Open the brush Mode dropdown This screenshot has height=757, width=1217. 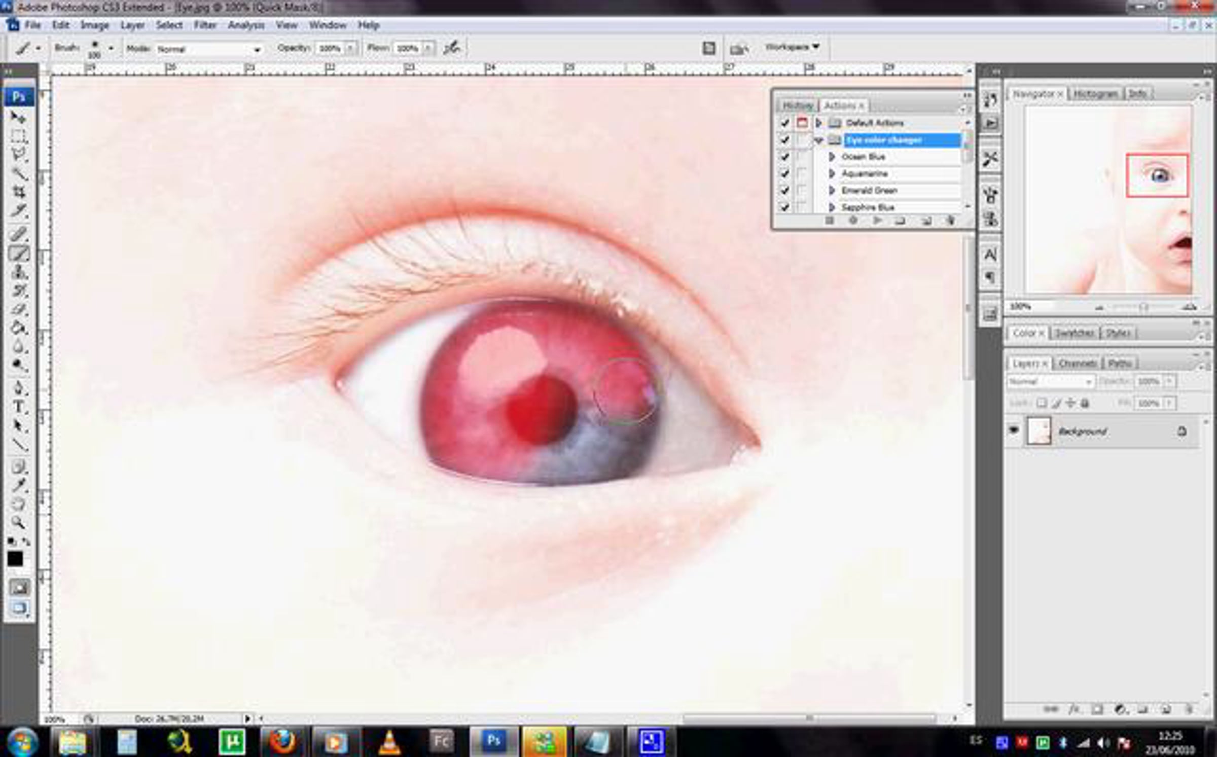pyautogui.click(x=209, y=49)
